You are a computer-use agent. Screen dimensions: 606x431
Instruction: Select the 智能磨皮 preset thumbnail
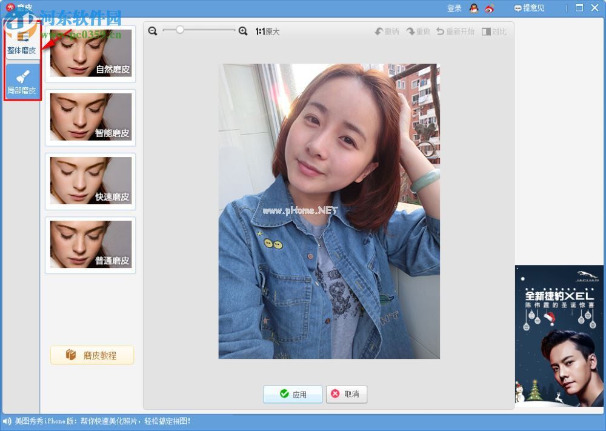coord(90,118)
